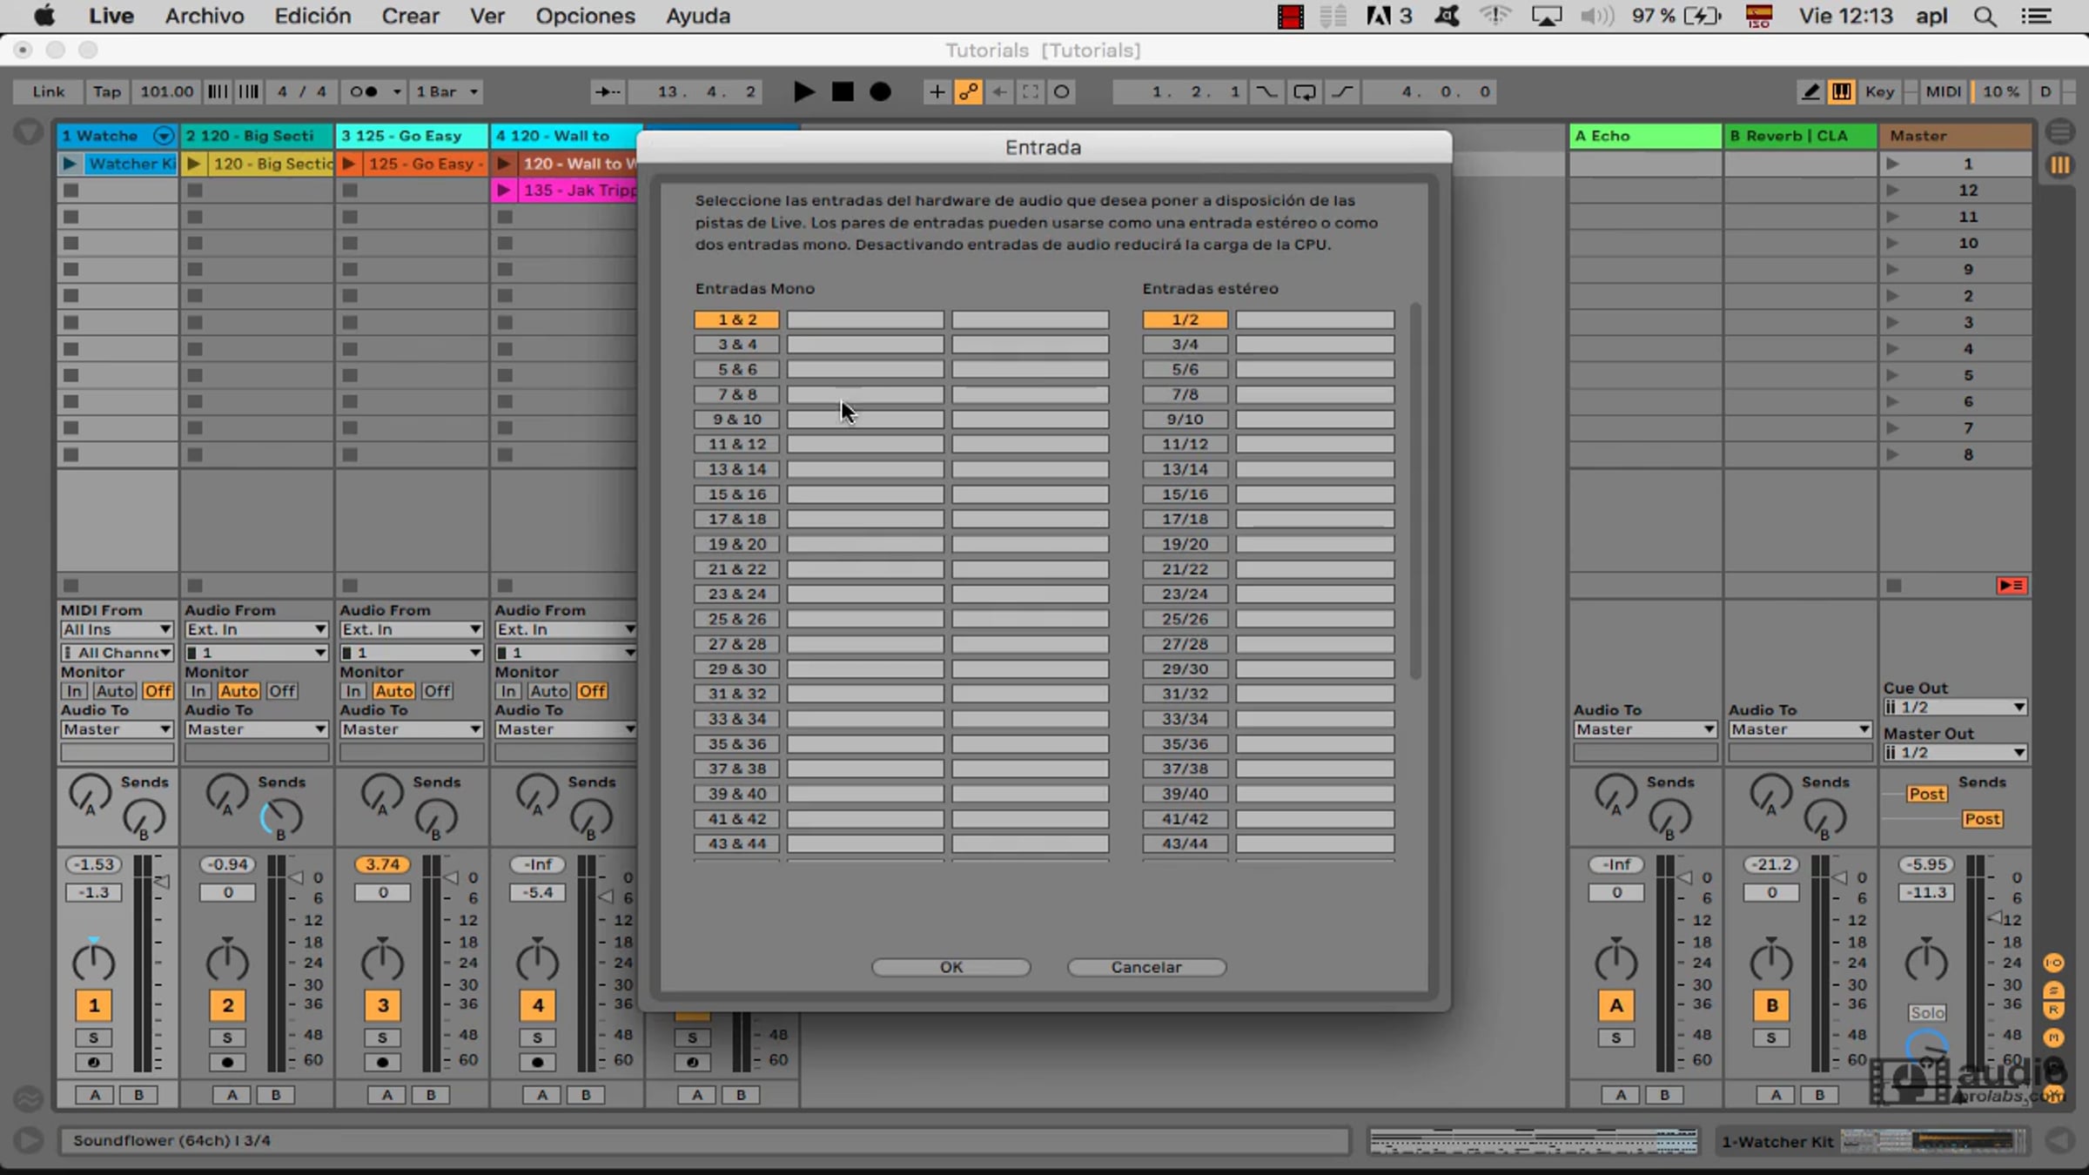Image resolution: width=2089 pixels, height=1175 pixels.
Task: Confirm the Entrada dialog with OK
Action: click(x=950, y=967)
